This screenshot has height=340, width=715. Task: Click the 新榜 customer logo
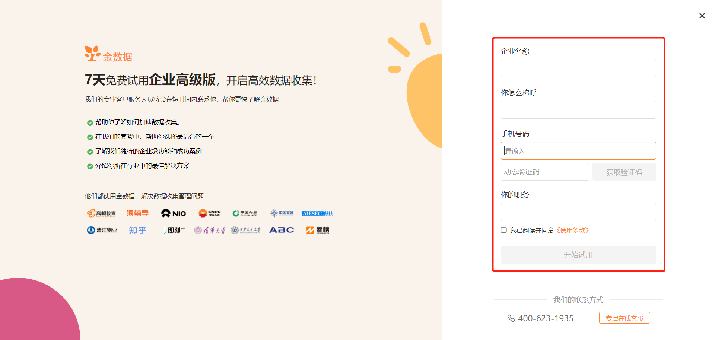[x=318, y=230]
